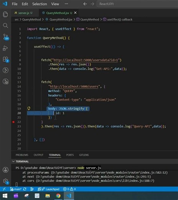The width and height of the screenshot is (178, 200).
Task: Click the Go Forward arrow
Action: [92, 4]
